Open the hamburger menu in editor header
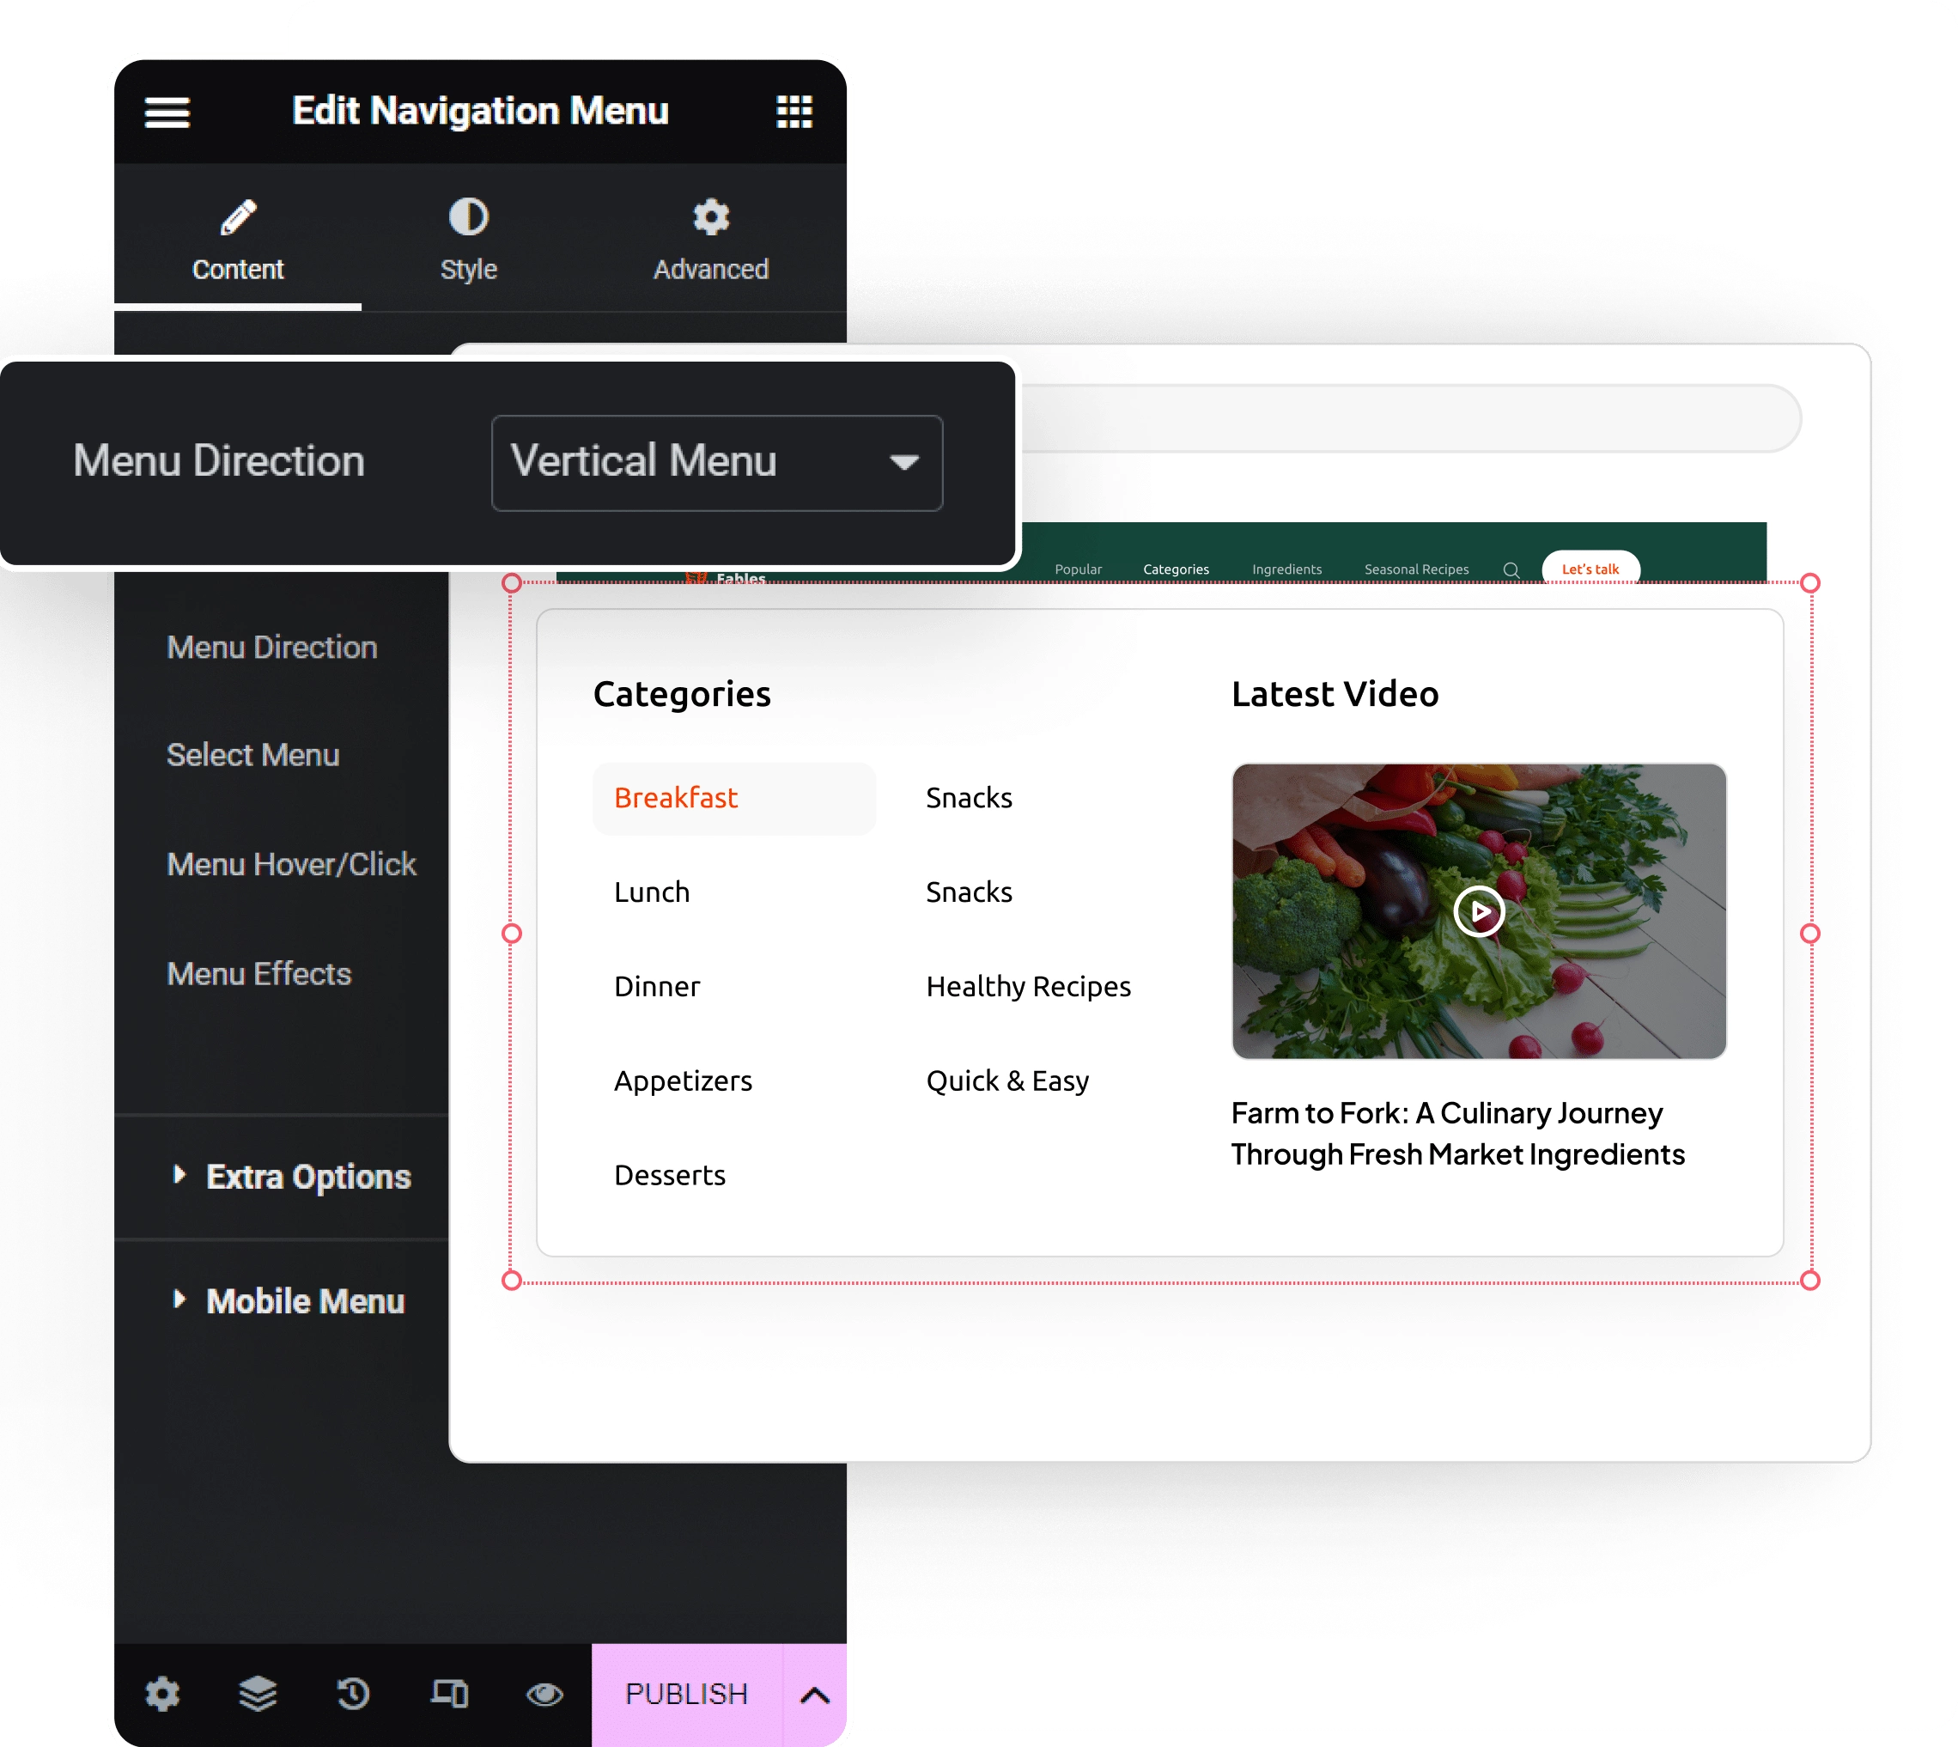1958x1747 pixels. point(167,113)
